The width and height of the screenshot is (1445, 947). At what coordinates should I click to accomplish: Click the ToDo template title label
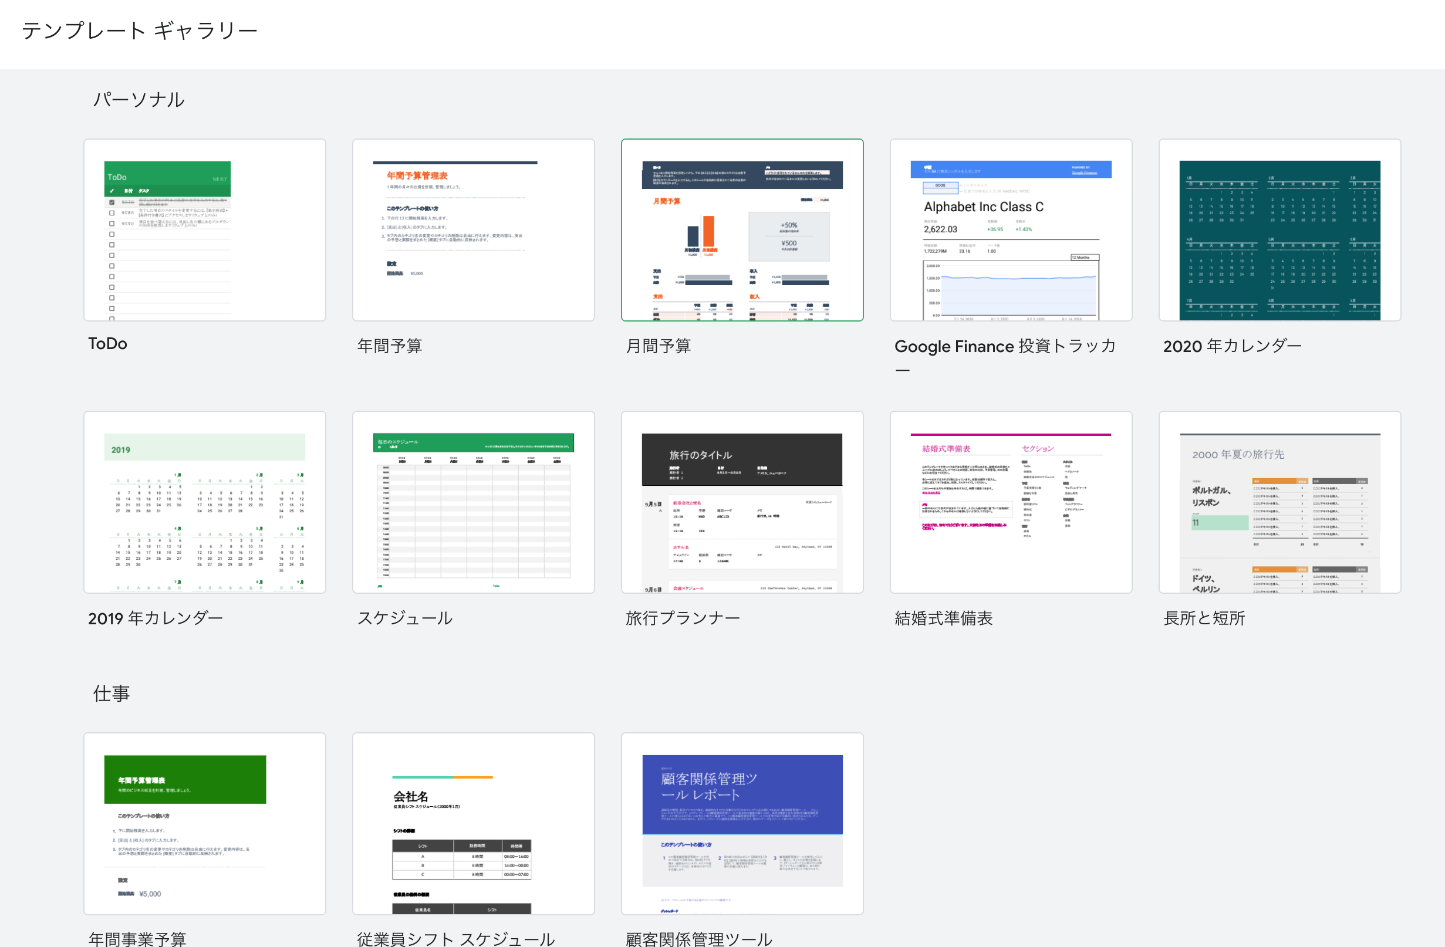pyautogui.click(x=107, y=344)
